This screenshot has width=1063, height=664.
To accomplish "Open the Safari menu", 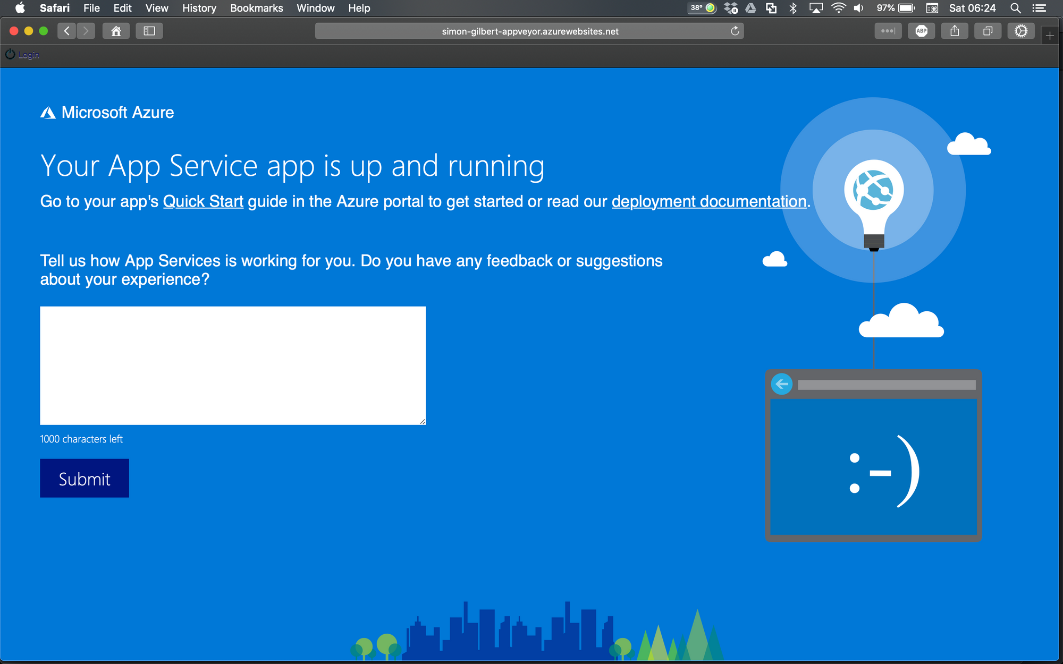I will coord(55,8).
